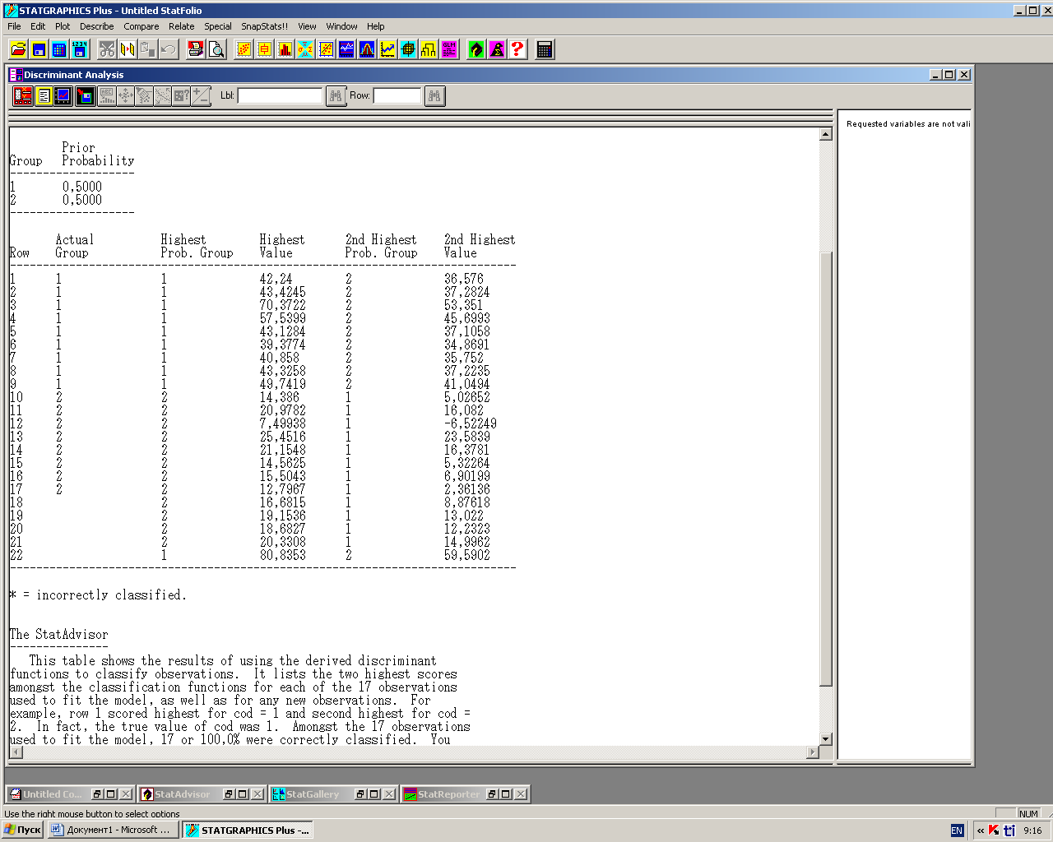Open Tabular Options yellow icon
Viewport: 1053px width, 842px height.
tap(44, 96)
